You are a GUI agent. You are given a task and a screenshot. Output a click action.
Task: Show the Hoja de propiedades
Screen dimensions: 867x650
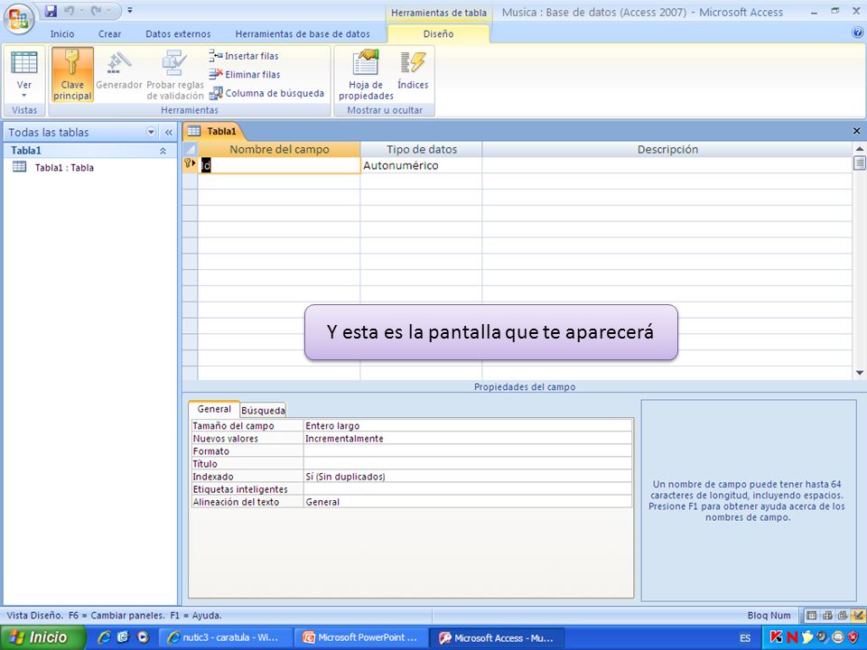click(x=366, y=75)
